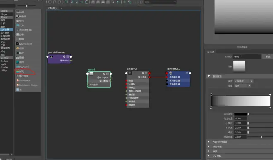Create an Ocean (海洋) texture node
273x160 pixels.
(20, 62)
